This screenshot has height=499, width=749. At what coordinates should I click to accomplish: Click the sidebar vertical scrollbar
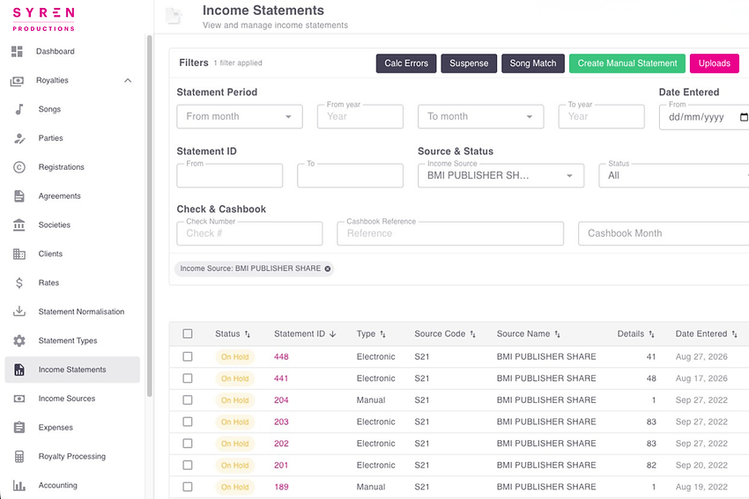click(150, 216)
